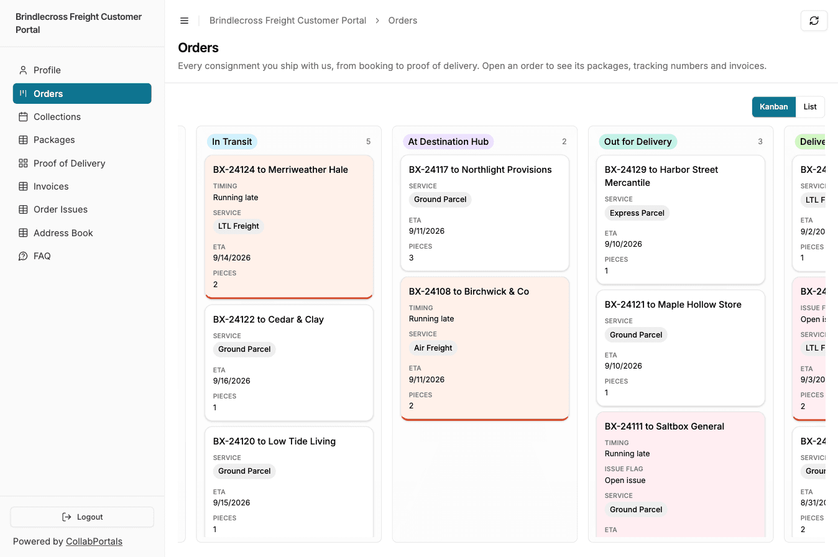Click the Invoices table icon
This screenshot has height=557, width=838.
coord(23,186)
